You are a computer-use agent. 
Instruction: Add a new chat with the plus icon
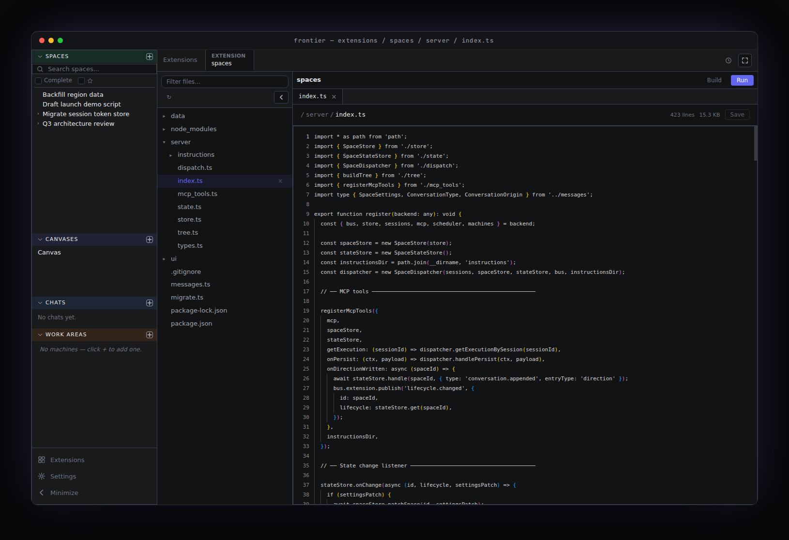[x=150, y=303]
